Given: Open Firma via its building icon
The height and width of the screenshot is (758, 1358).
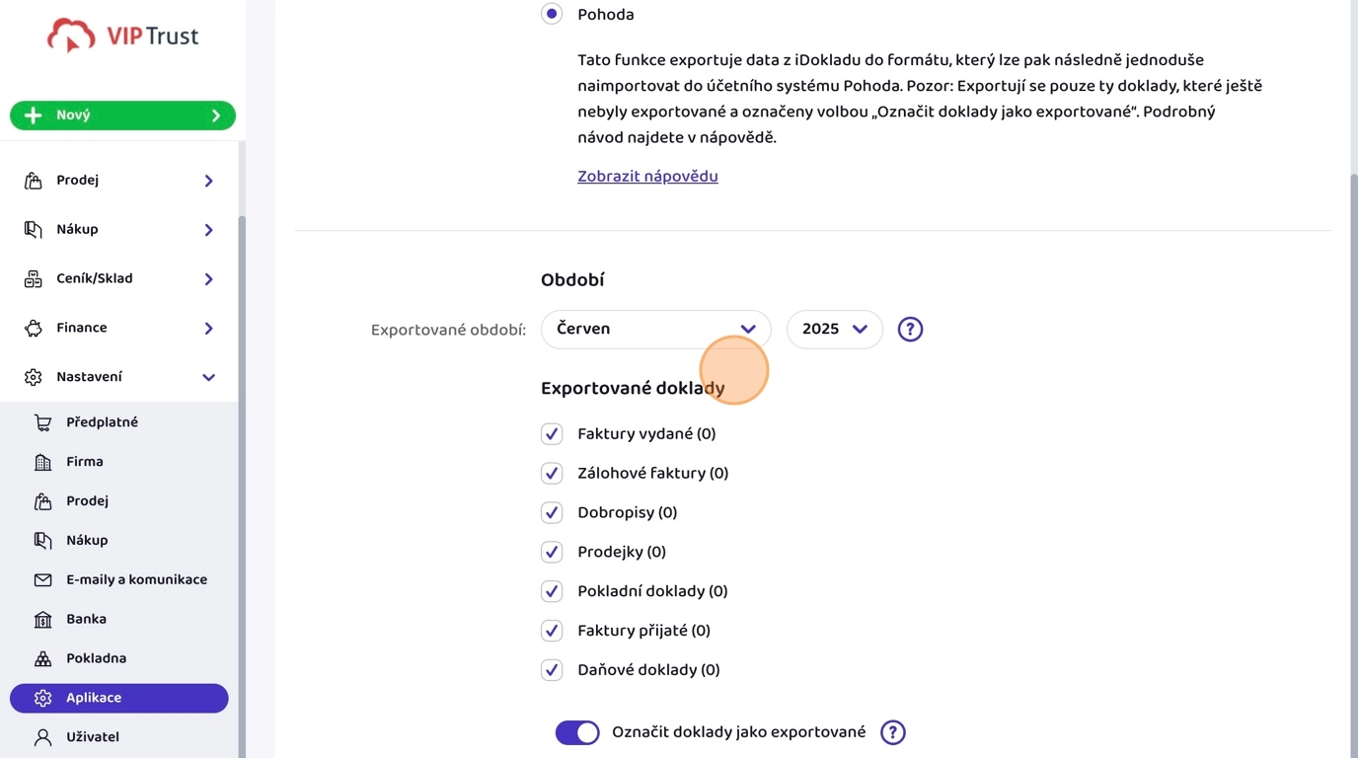Looking at the screenshot, I should [x=42, y=462].
